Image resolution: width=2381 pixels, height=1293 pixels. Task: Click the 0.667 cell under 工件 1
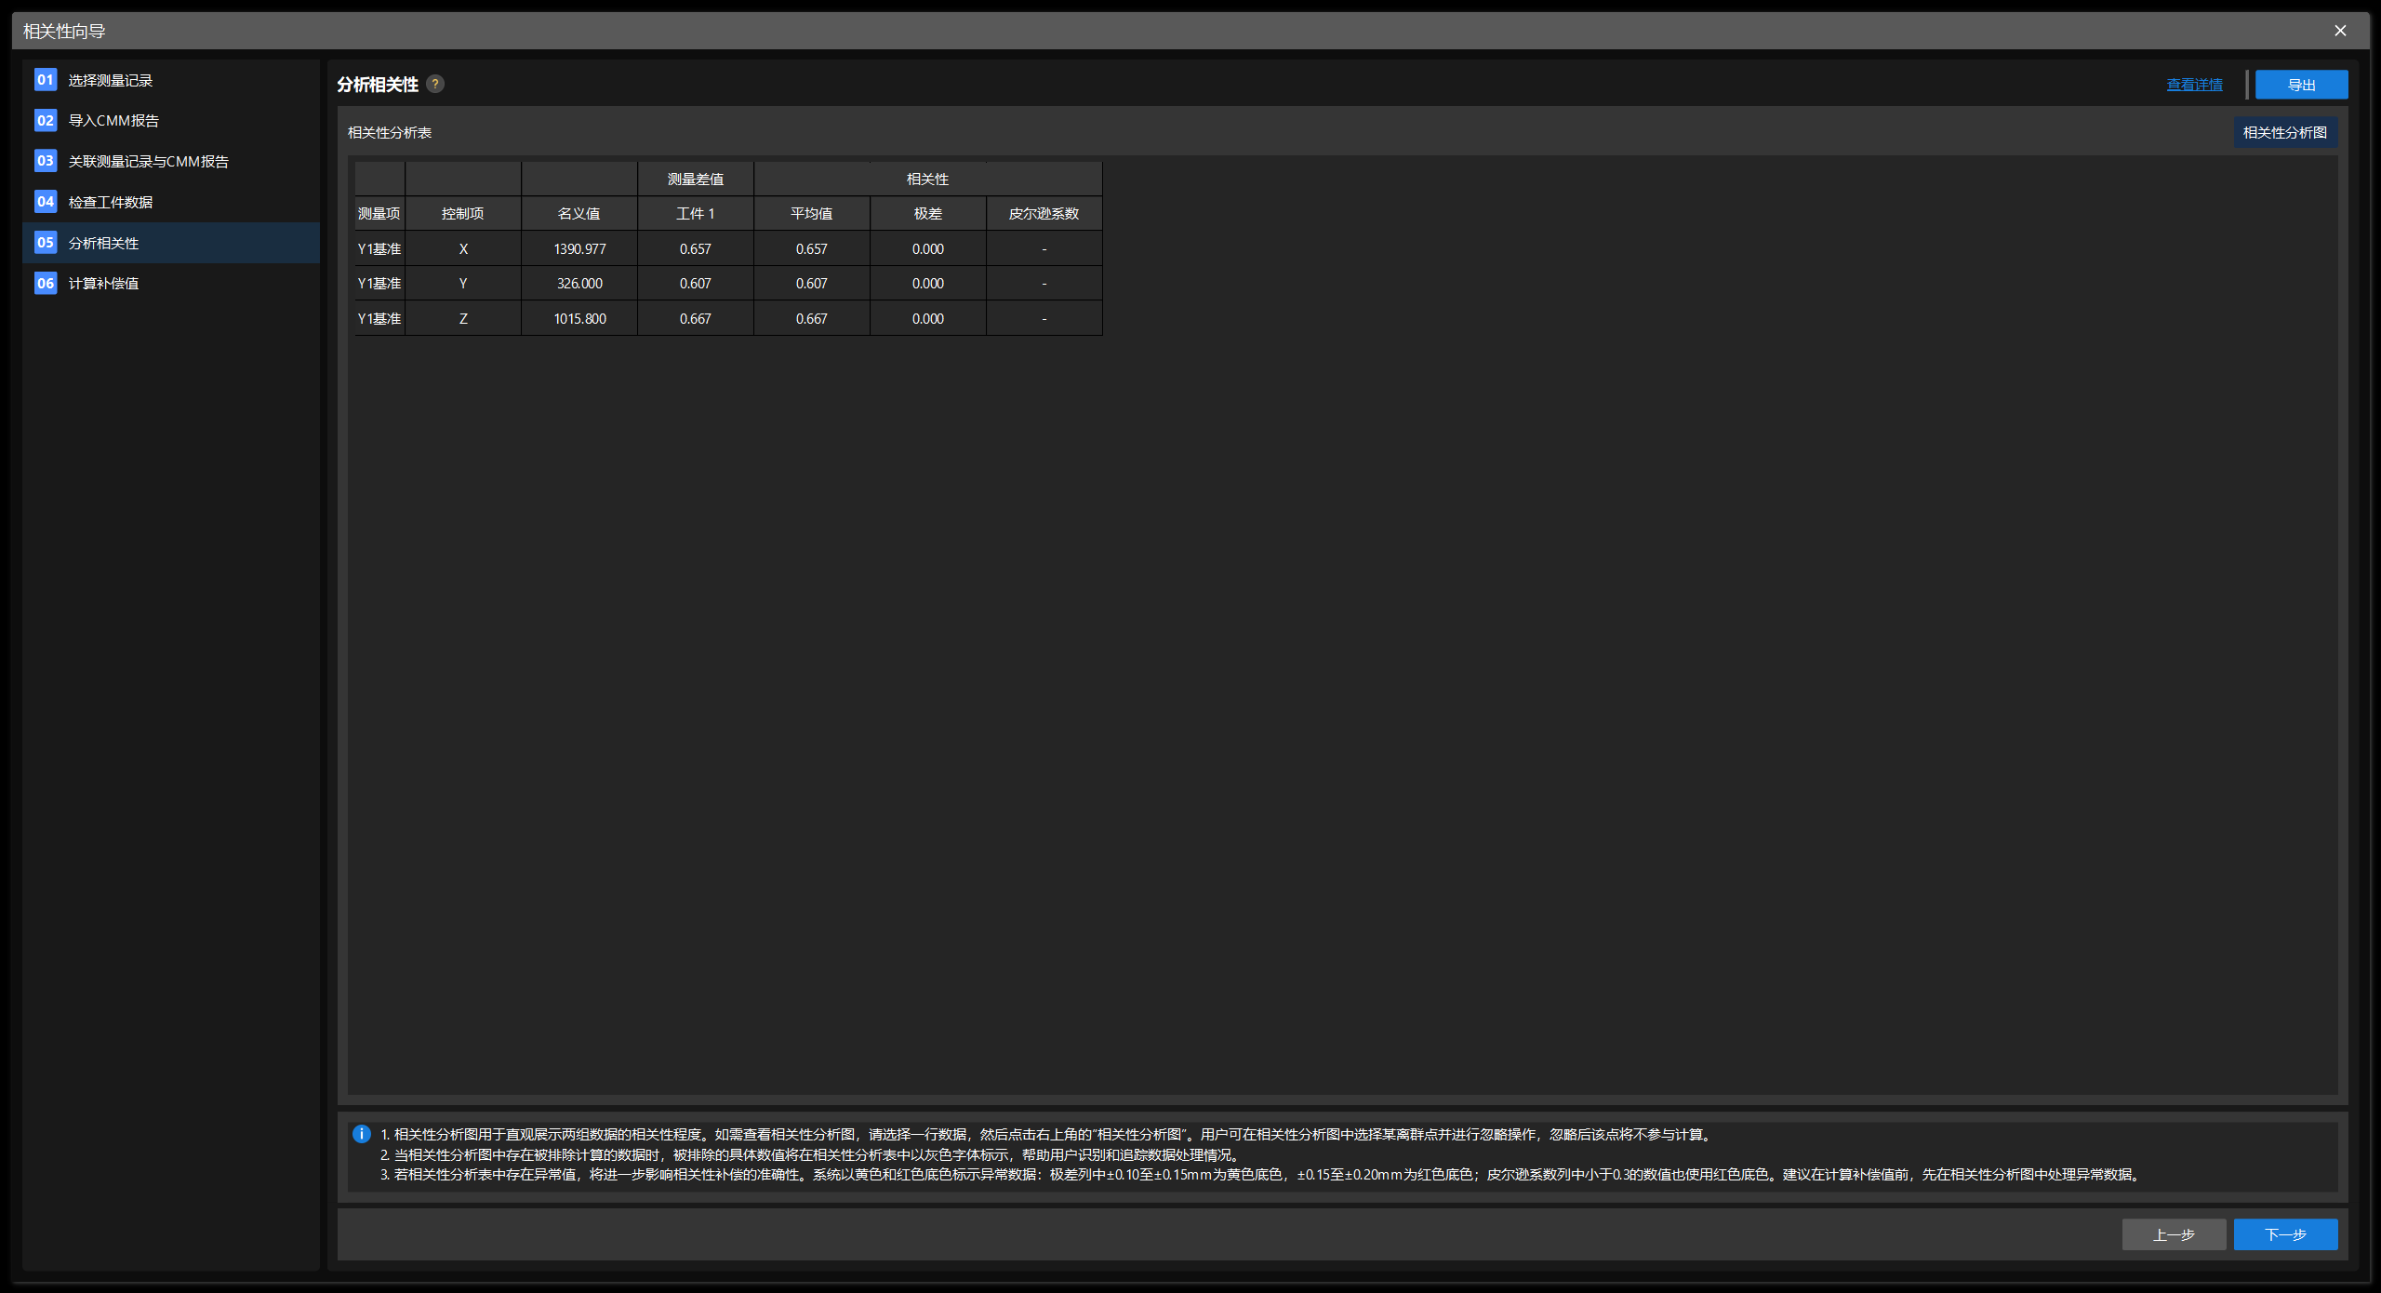(695, 318)
